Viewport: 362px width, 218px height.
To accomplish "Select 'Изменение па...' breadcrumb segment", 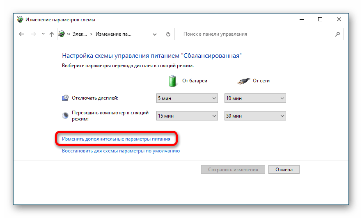I will pos(113,34).
